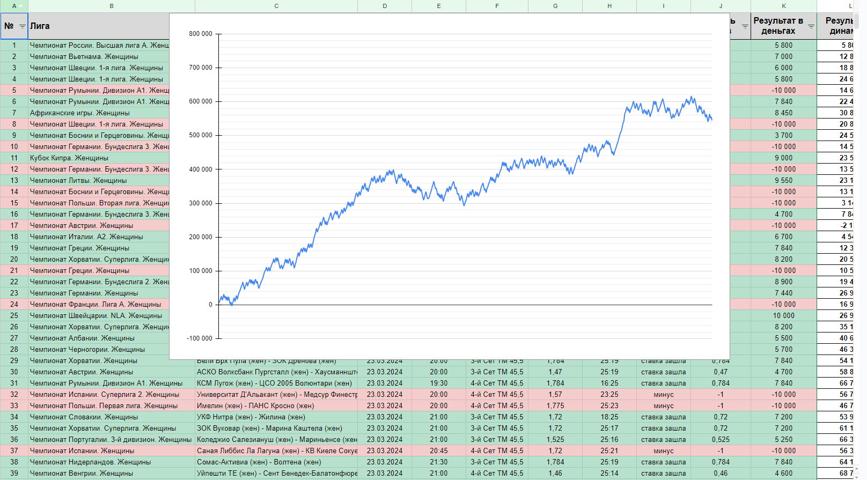The width and height of the screenshot is (867, 480).
Task: Select money result cell 5 250
Action: 784,439
